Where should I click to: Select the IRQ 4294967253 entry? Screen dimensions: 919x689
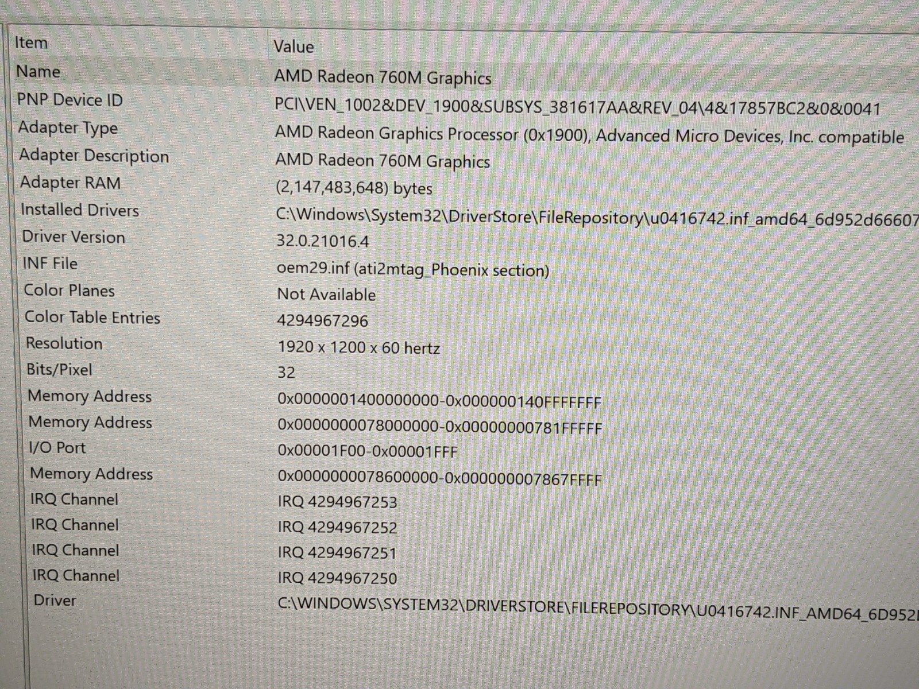pyautogui.click(x=338, y=502)
